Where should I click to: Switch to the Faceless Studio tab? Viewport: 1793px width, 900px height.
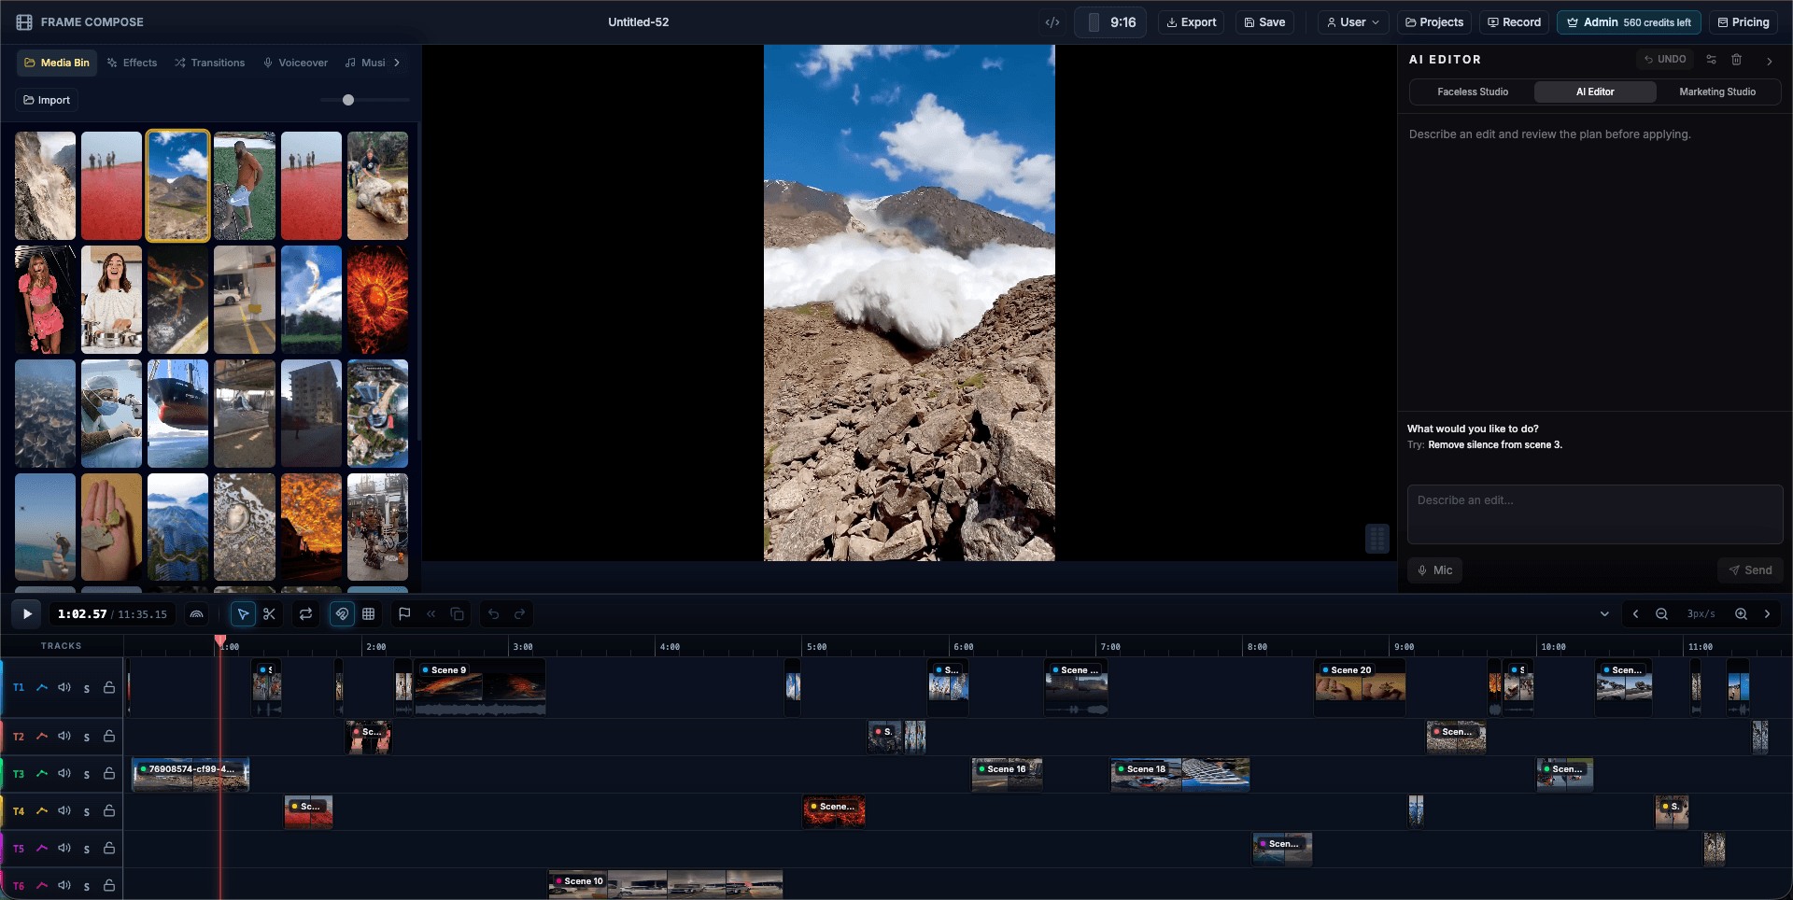click(1473, 91)
